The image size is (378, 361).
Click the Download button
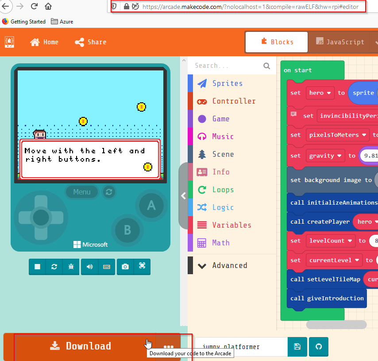click(x=81, y=346)
